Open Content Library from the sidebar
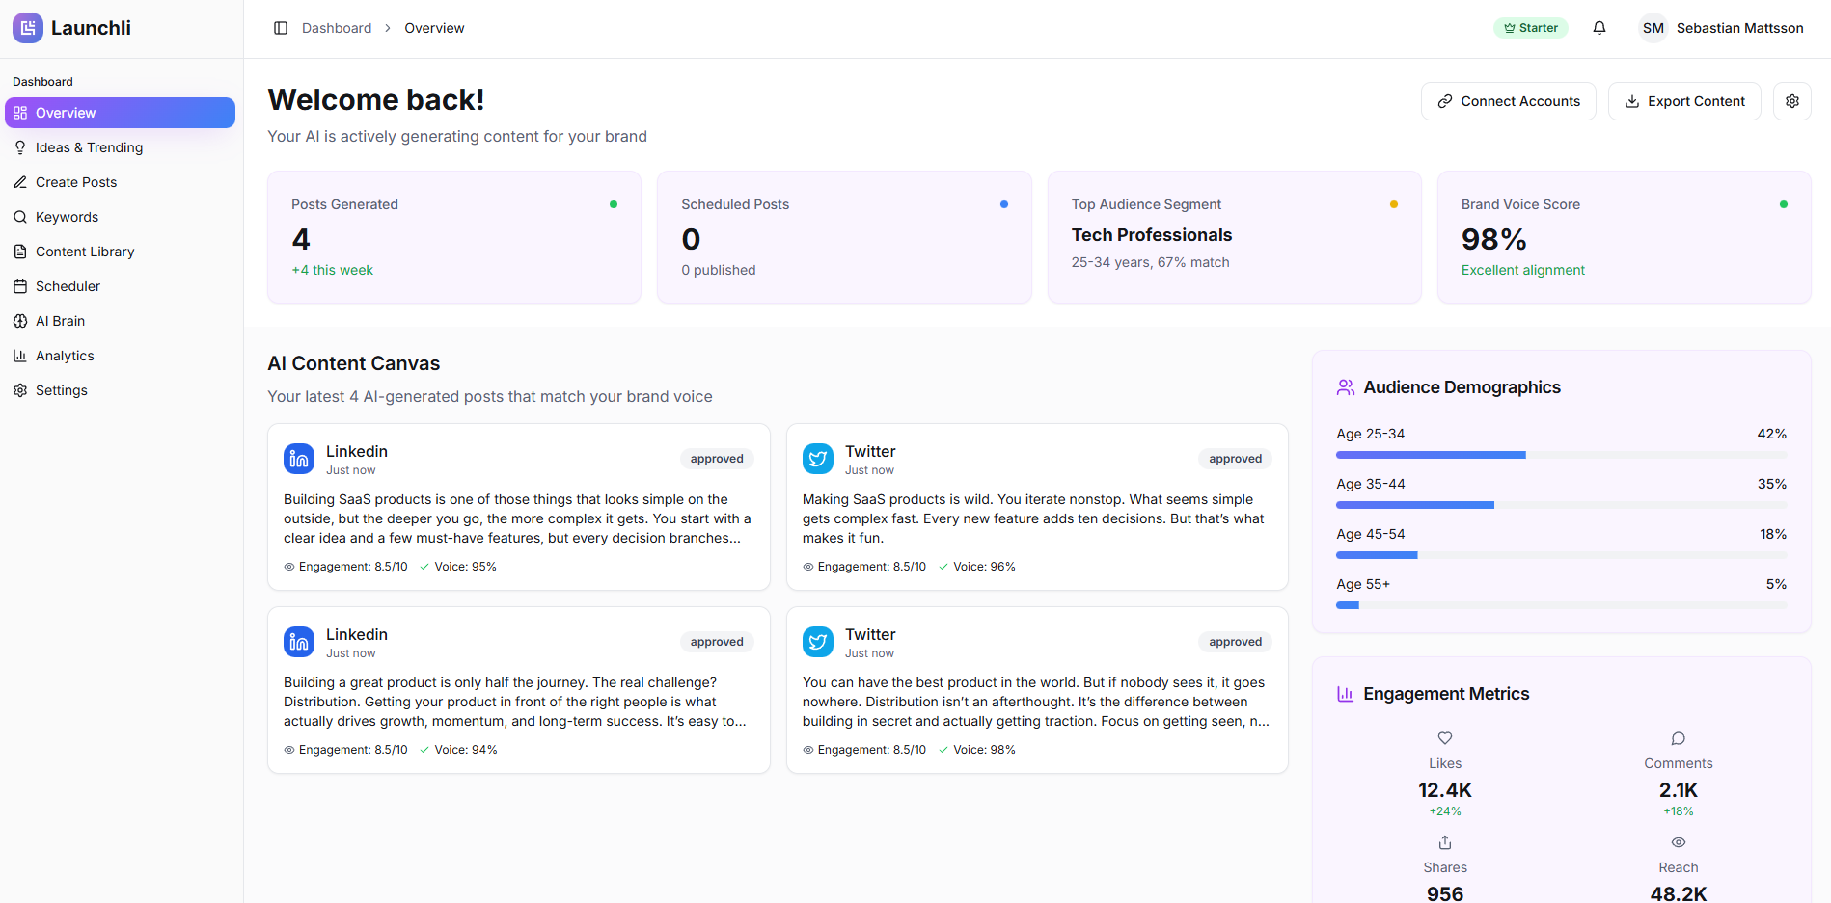 point(84,251)
